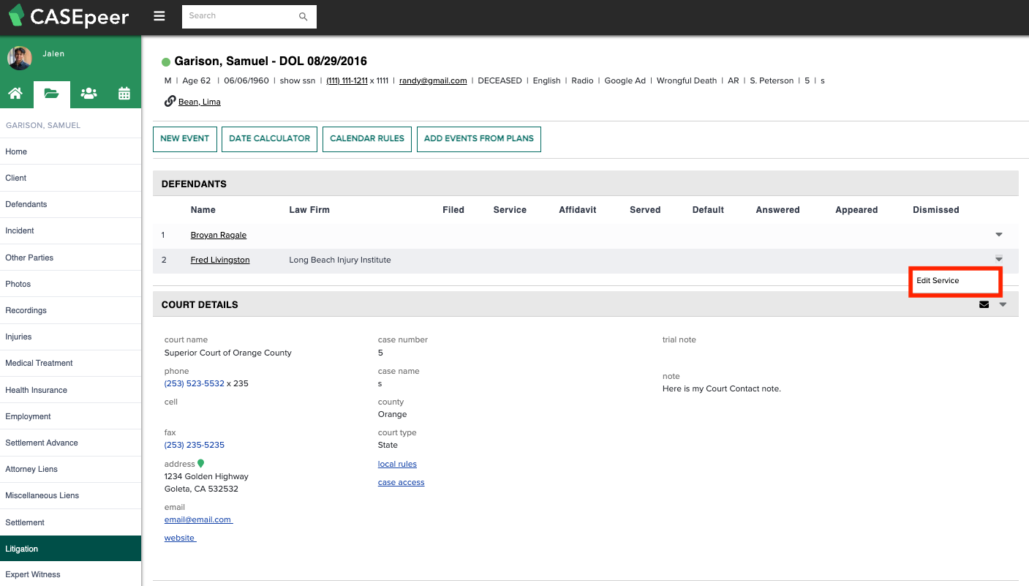
Task: Go to the home icon tab
Action: [x=15, y=94]
